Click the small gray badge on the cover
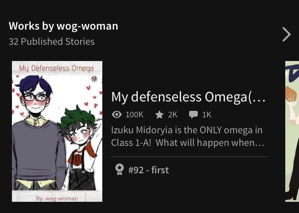299x213 pixels. tap(94, 78)
